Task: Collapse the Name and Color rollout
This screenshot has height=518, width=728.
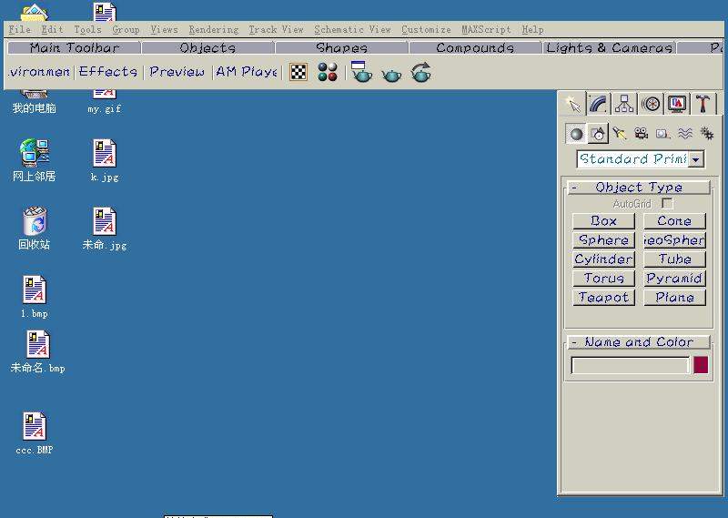Action: pos(639,342)
